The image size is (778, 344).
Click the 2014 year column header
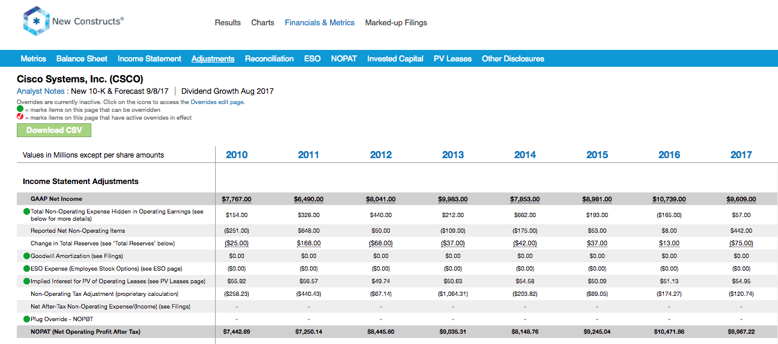pos(525,155)
